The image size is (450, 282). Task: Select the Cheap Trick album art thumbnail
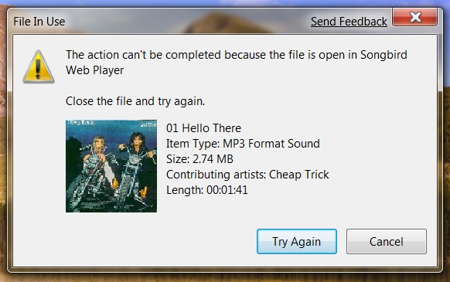coord(111,166)
